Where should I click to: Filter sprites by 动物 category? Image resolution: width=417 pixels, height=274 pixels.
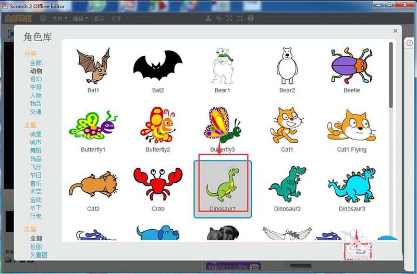(36, 71)
